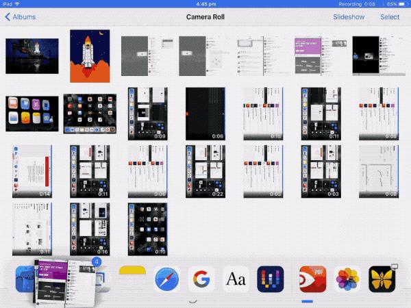The width and height of the screenshot is (411, 308).
Task: Launch PDF Expert from the dock
Action: pos(313,279)
